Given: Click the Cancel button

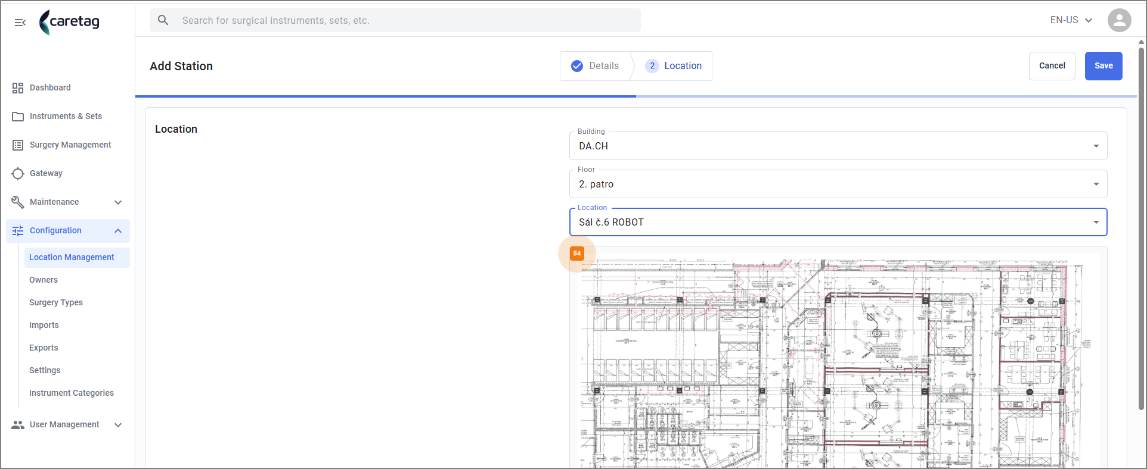Looking at the screenshot, I should tap(1052, 66).
